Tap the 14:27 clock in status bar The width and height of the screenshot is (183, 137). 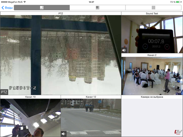tap(91, 2)
